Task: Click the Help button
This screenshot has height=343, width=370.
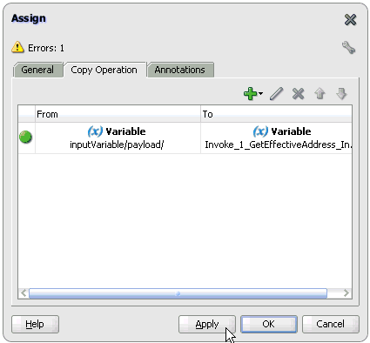Action: coord(35,324)
